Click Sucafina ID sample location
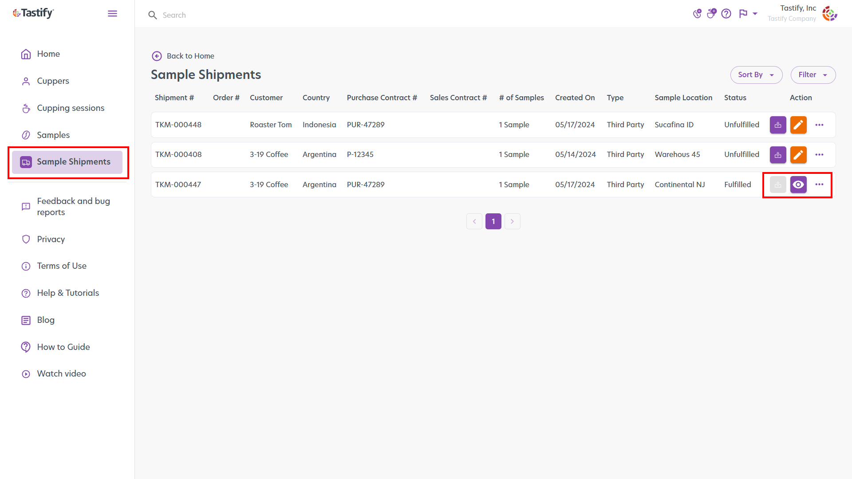The width and height of the screenshot is (852, 479). (x=674, y=125)
